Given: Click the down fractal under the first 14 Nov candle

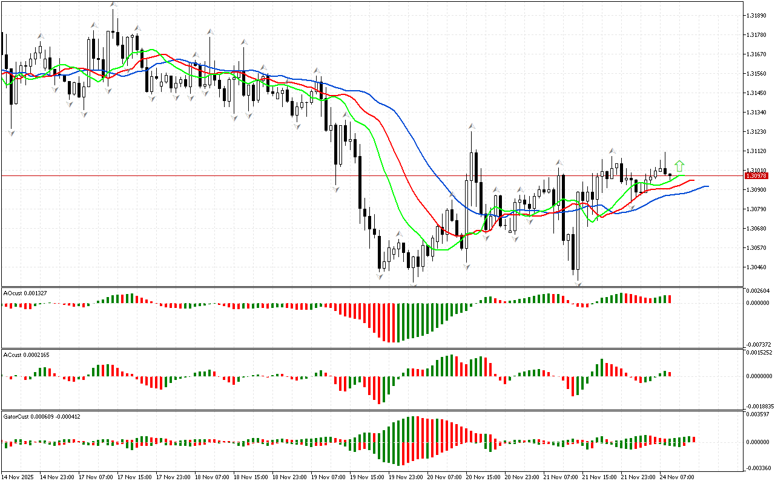Looking at the screenshot, I should point(11,132).
